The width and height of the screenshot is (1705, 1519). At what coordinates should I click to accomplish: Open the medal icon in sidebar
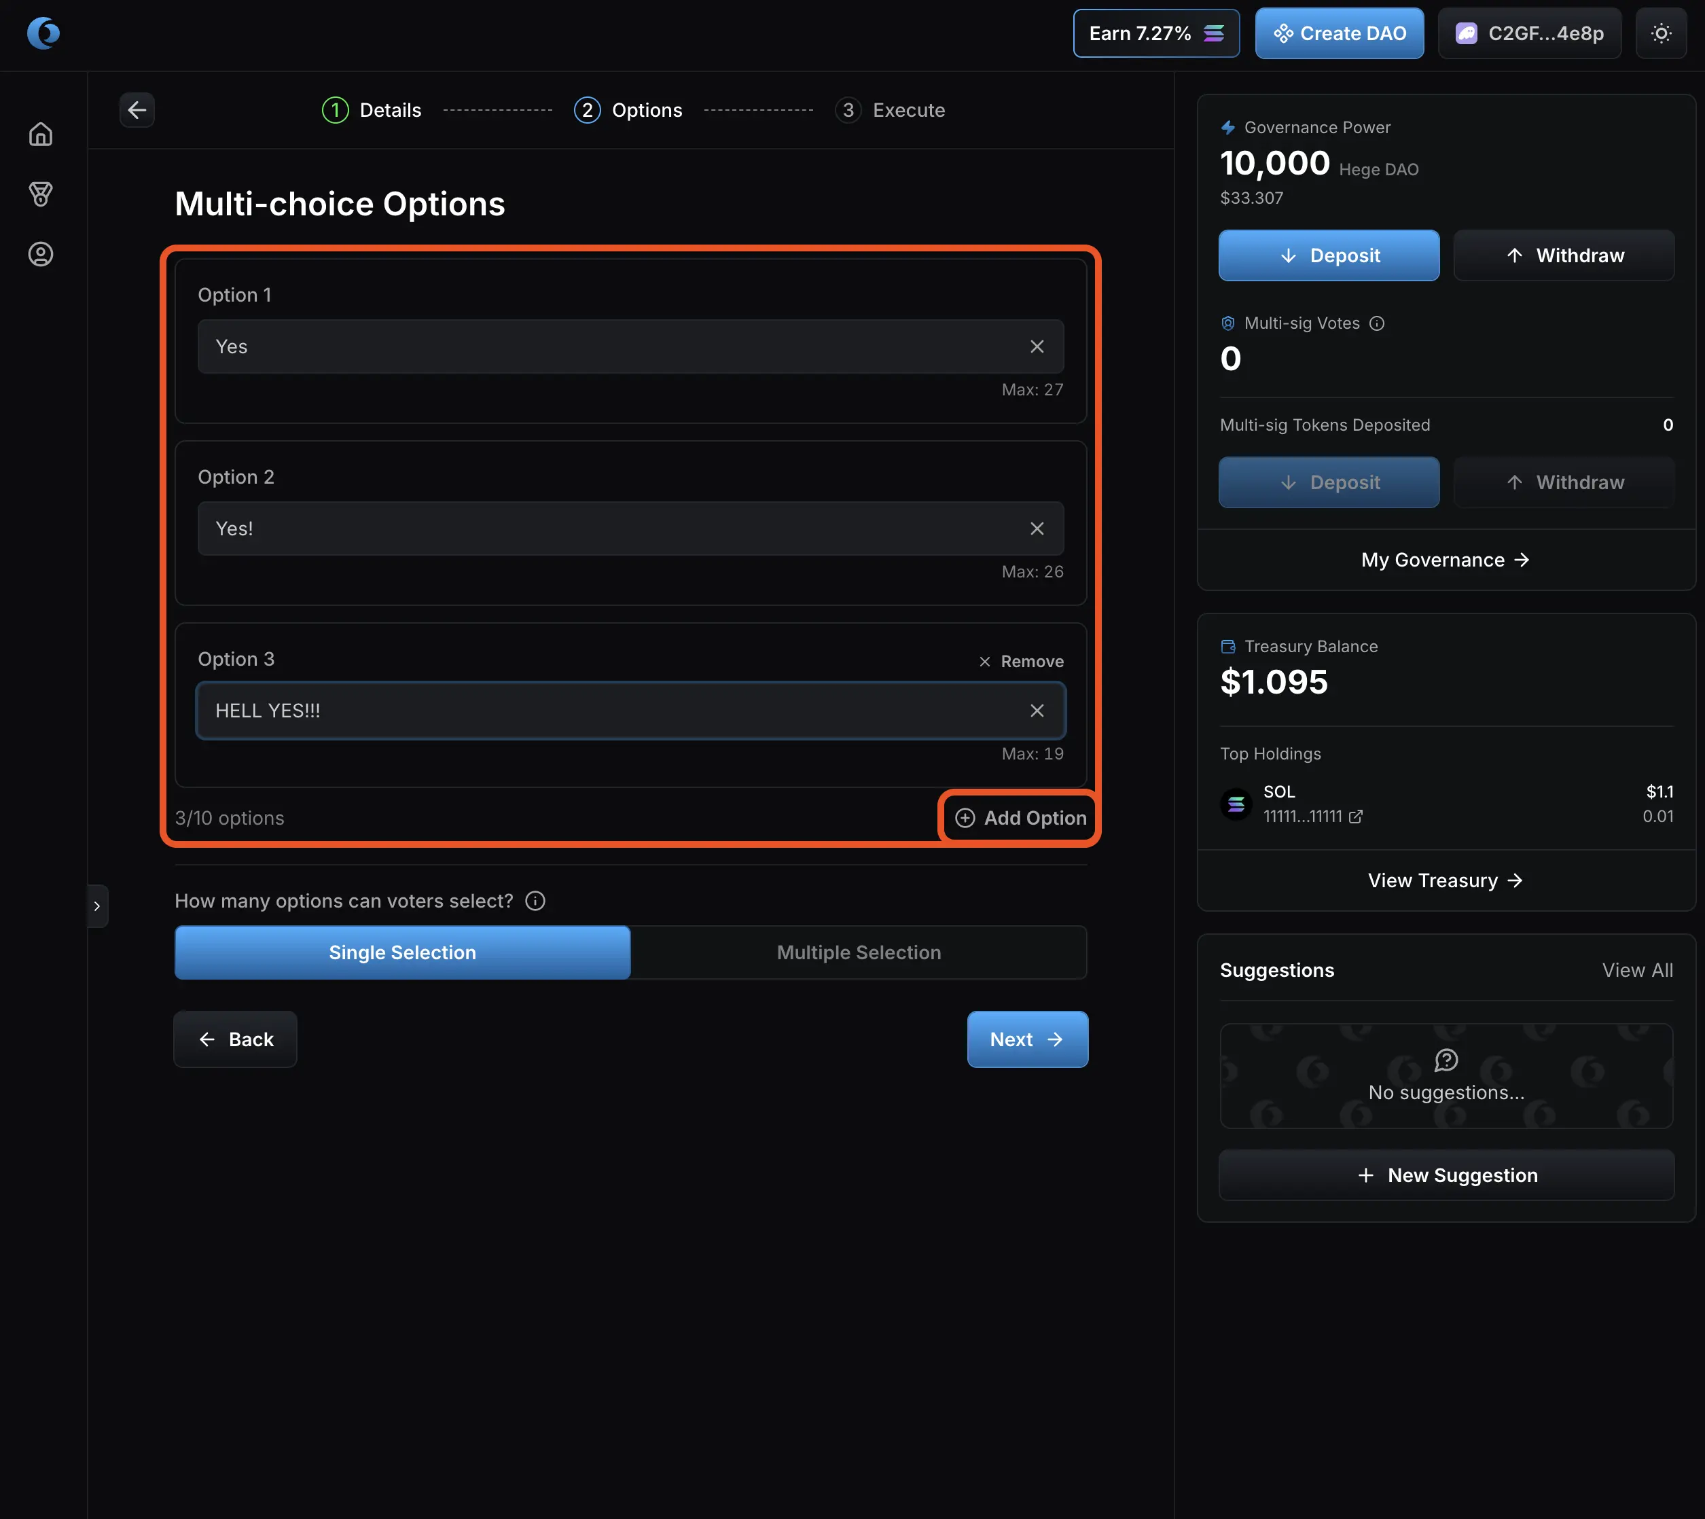(40, 194)
